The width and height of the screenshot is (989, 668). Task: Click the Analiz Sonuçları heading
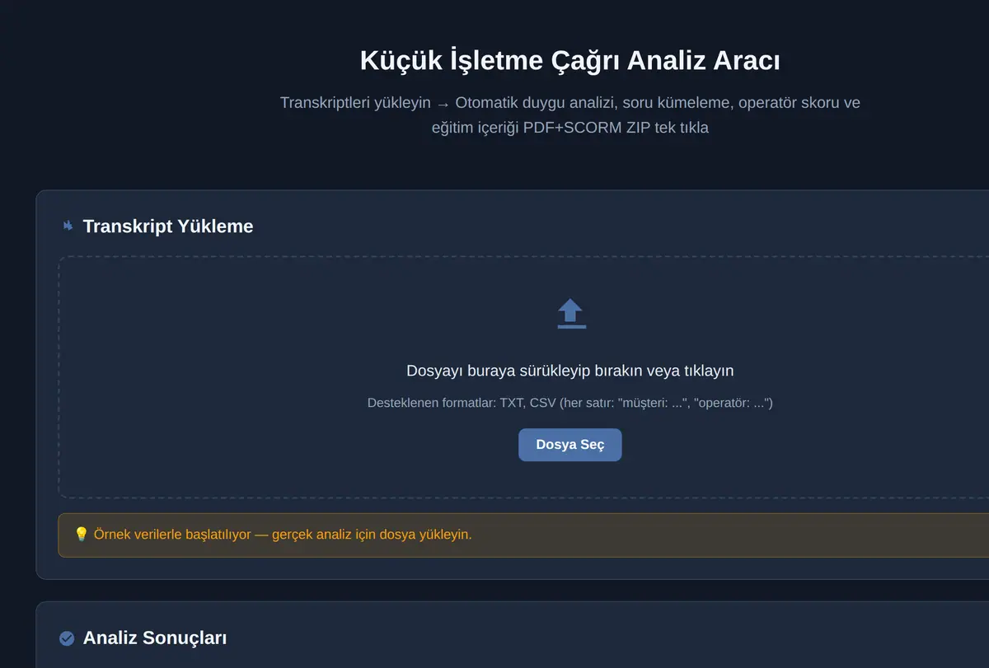click(x=155, y=638)
